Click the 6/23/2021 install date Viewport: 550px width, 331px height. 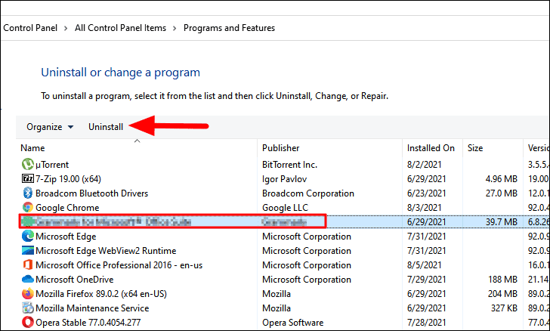(x=426, y=193)
